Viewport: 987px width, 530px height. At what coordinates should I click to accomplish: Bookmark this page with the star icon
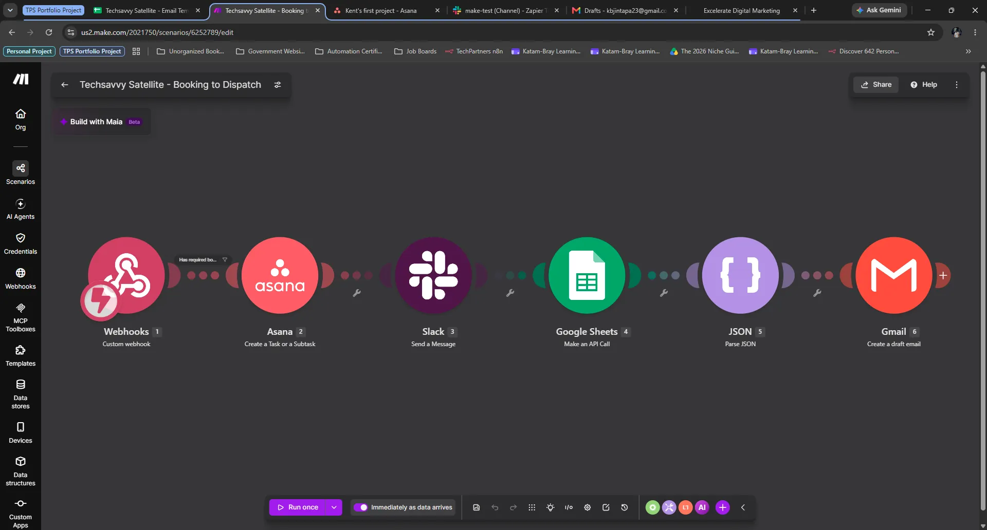pyautogui.click(x=931, y=32)
